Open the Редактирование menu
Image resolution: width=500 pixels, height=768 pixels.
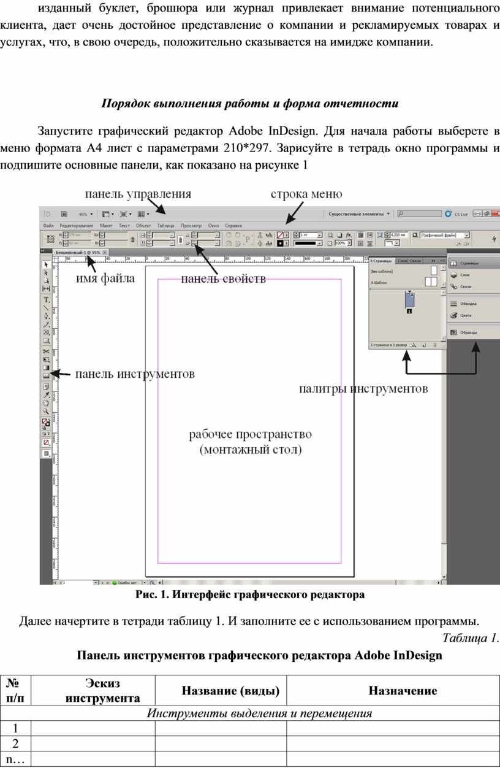click(77, 226)
